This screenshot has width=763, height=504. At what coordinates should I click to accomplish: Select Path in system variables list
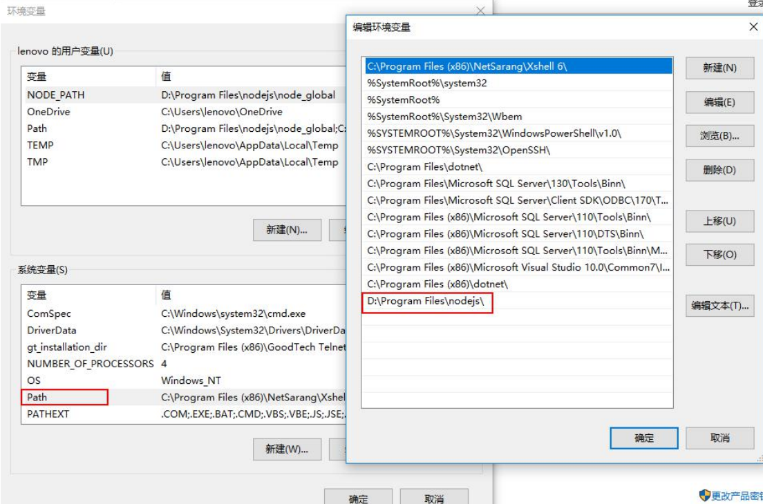185,398
